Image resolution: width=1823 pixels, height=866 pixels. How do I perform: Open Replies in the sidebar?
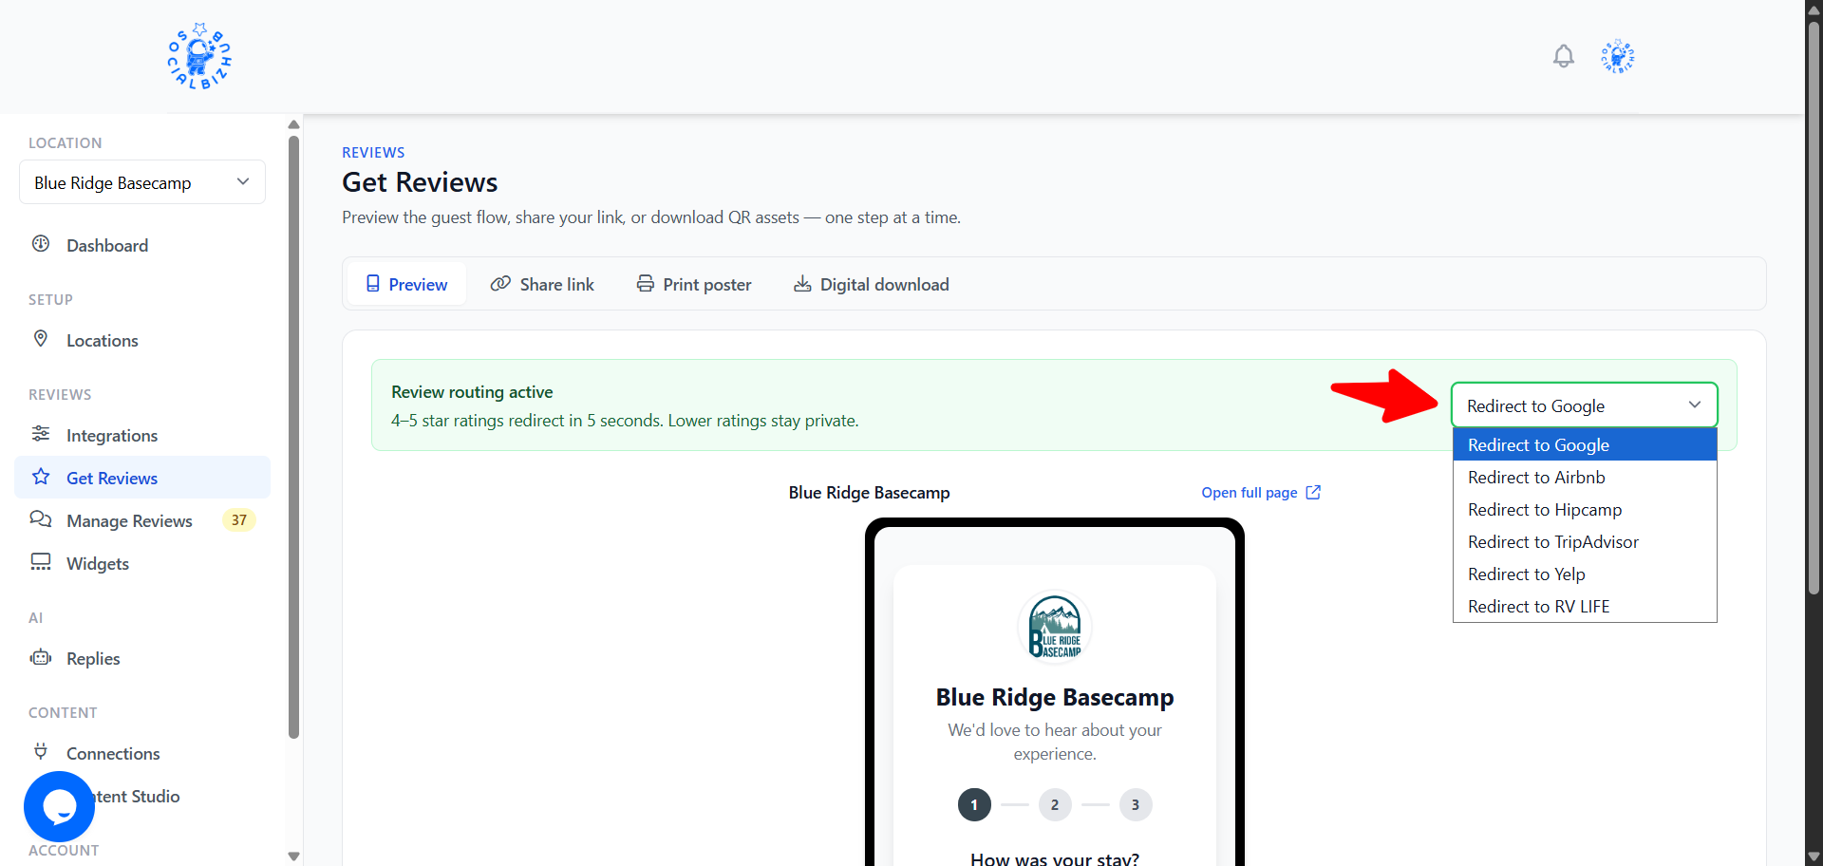(x=142, y=658)
